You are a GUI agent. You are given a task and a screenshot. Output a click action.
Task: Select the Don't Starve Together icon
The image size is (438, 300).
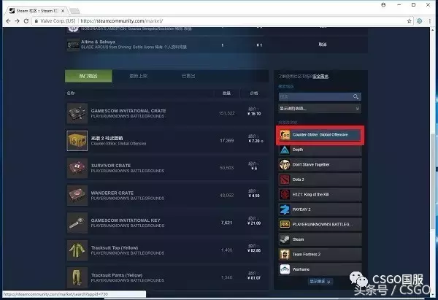pyautogui.click(x=285, y=165)
